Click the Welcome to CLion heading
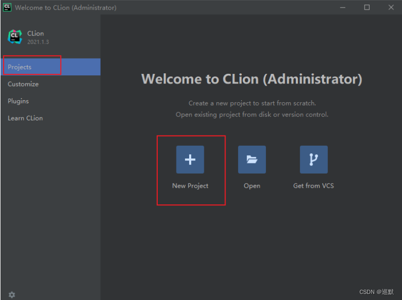The height and width of the screenshot is (300, 402). [x=252, y=79]
